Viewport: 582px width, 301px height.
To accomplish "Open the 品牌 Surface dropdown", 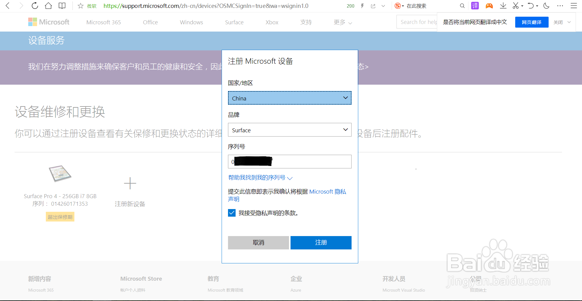I will click(x=290, y=130).
